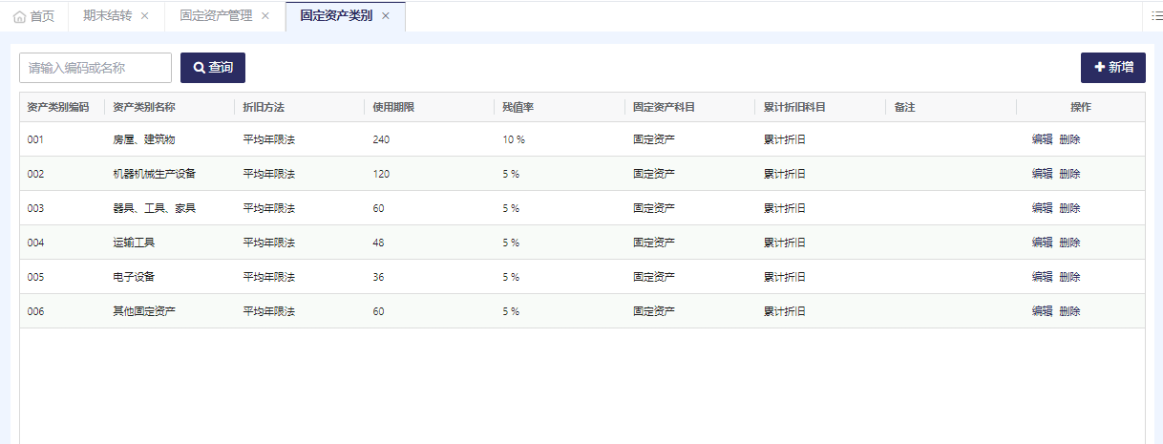Viewport: 1163px width, 444px height.
Task: Click 累计折旧 in the 006 row
Action: click(785, 311)
